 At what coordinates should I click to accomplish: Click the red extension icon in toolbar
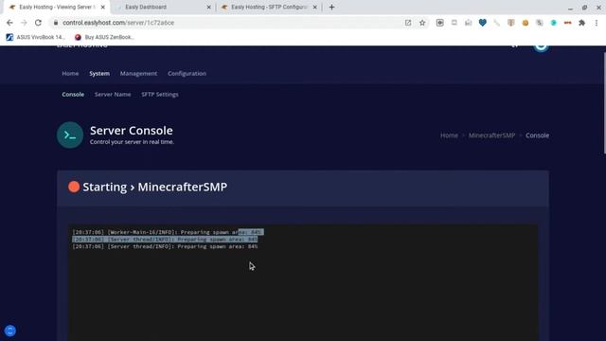[567, 23]
